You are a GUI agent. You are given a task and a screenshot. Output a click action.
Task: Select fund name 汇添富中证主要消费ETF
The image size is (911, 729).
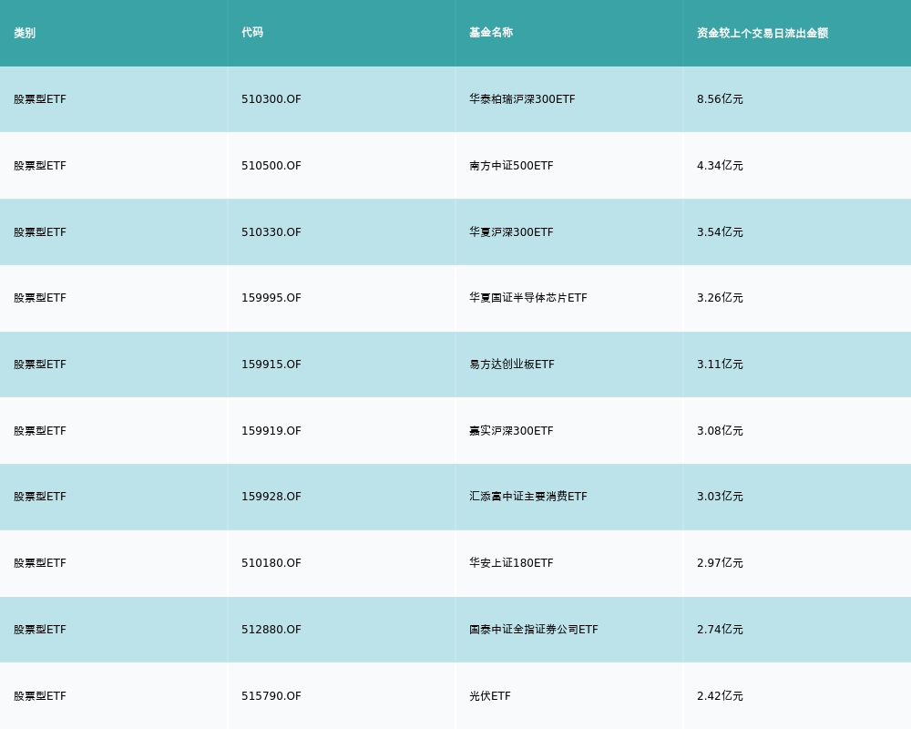click(x=528, y=497)
